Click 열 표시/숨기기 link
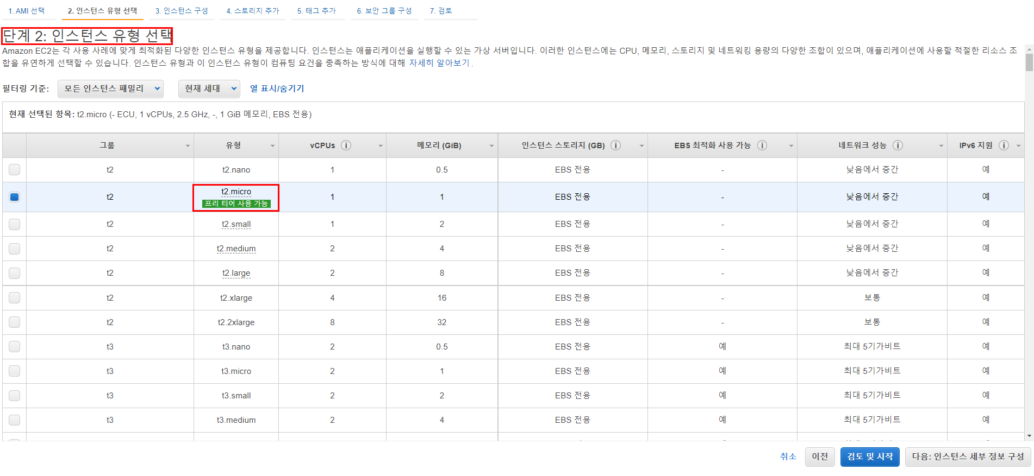Viewport: 1034px width, 476px height. click(x=277, y=88)
